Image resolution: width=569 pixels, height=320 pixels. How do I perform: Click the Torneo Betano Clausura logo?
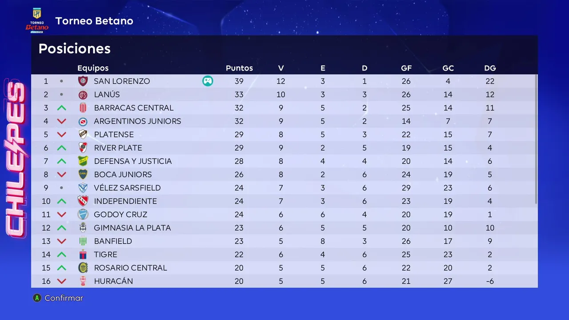[37, 20]
